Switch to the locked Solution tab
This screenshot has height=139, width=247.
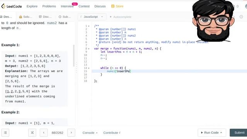[x=26, y=17]
